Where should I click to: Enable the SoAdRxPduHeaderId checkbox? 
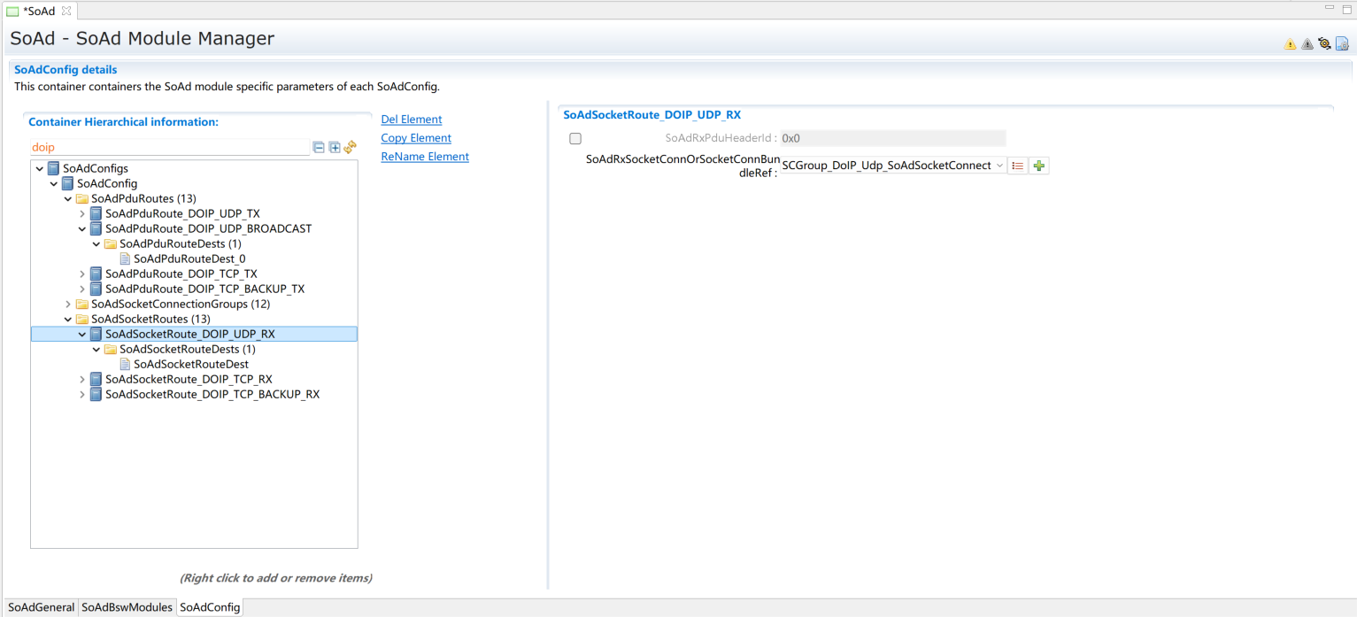click(575, 138)
